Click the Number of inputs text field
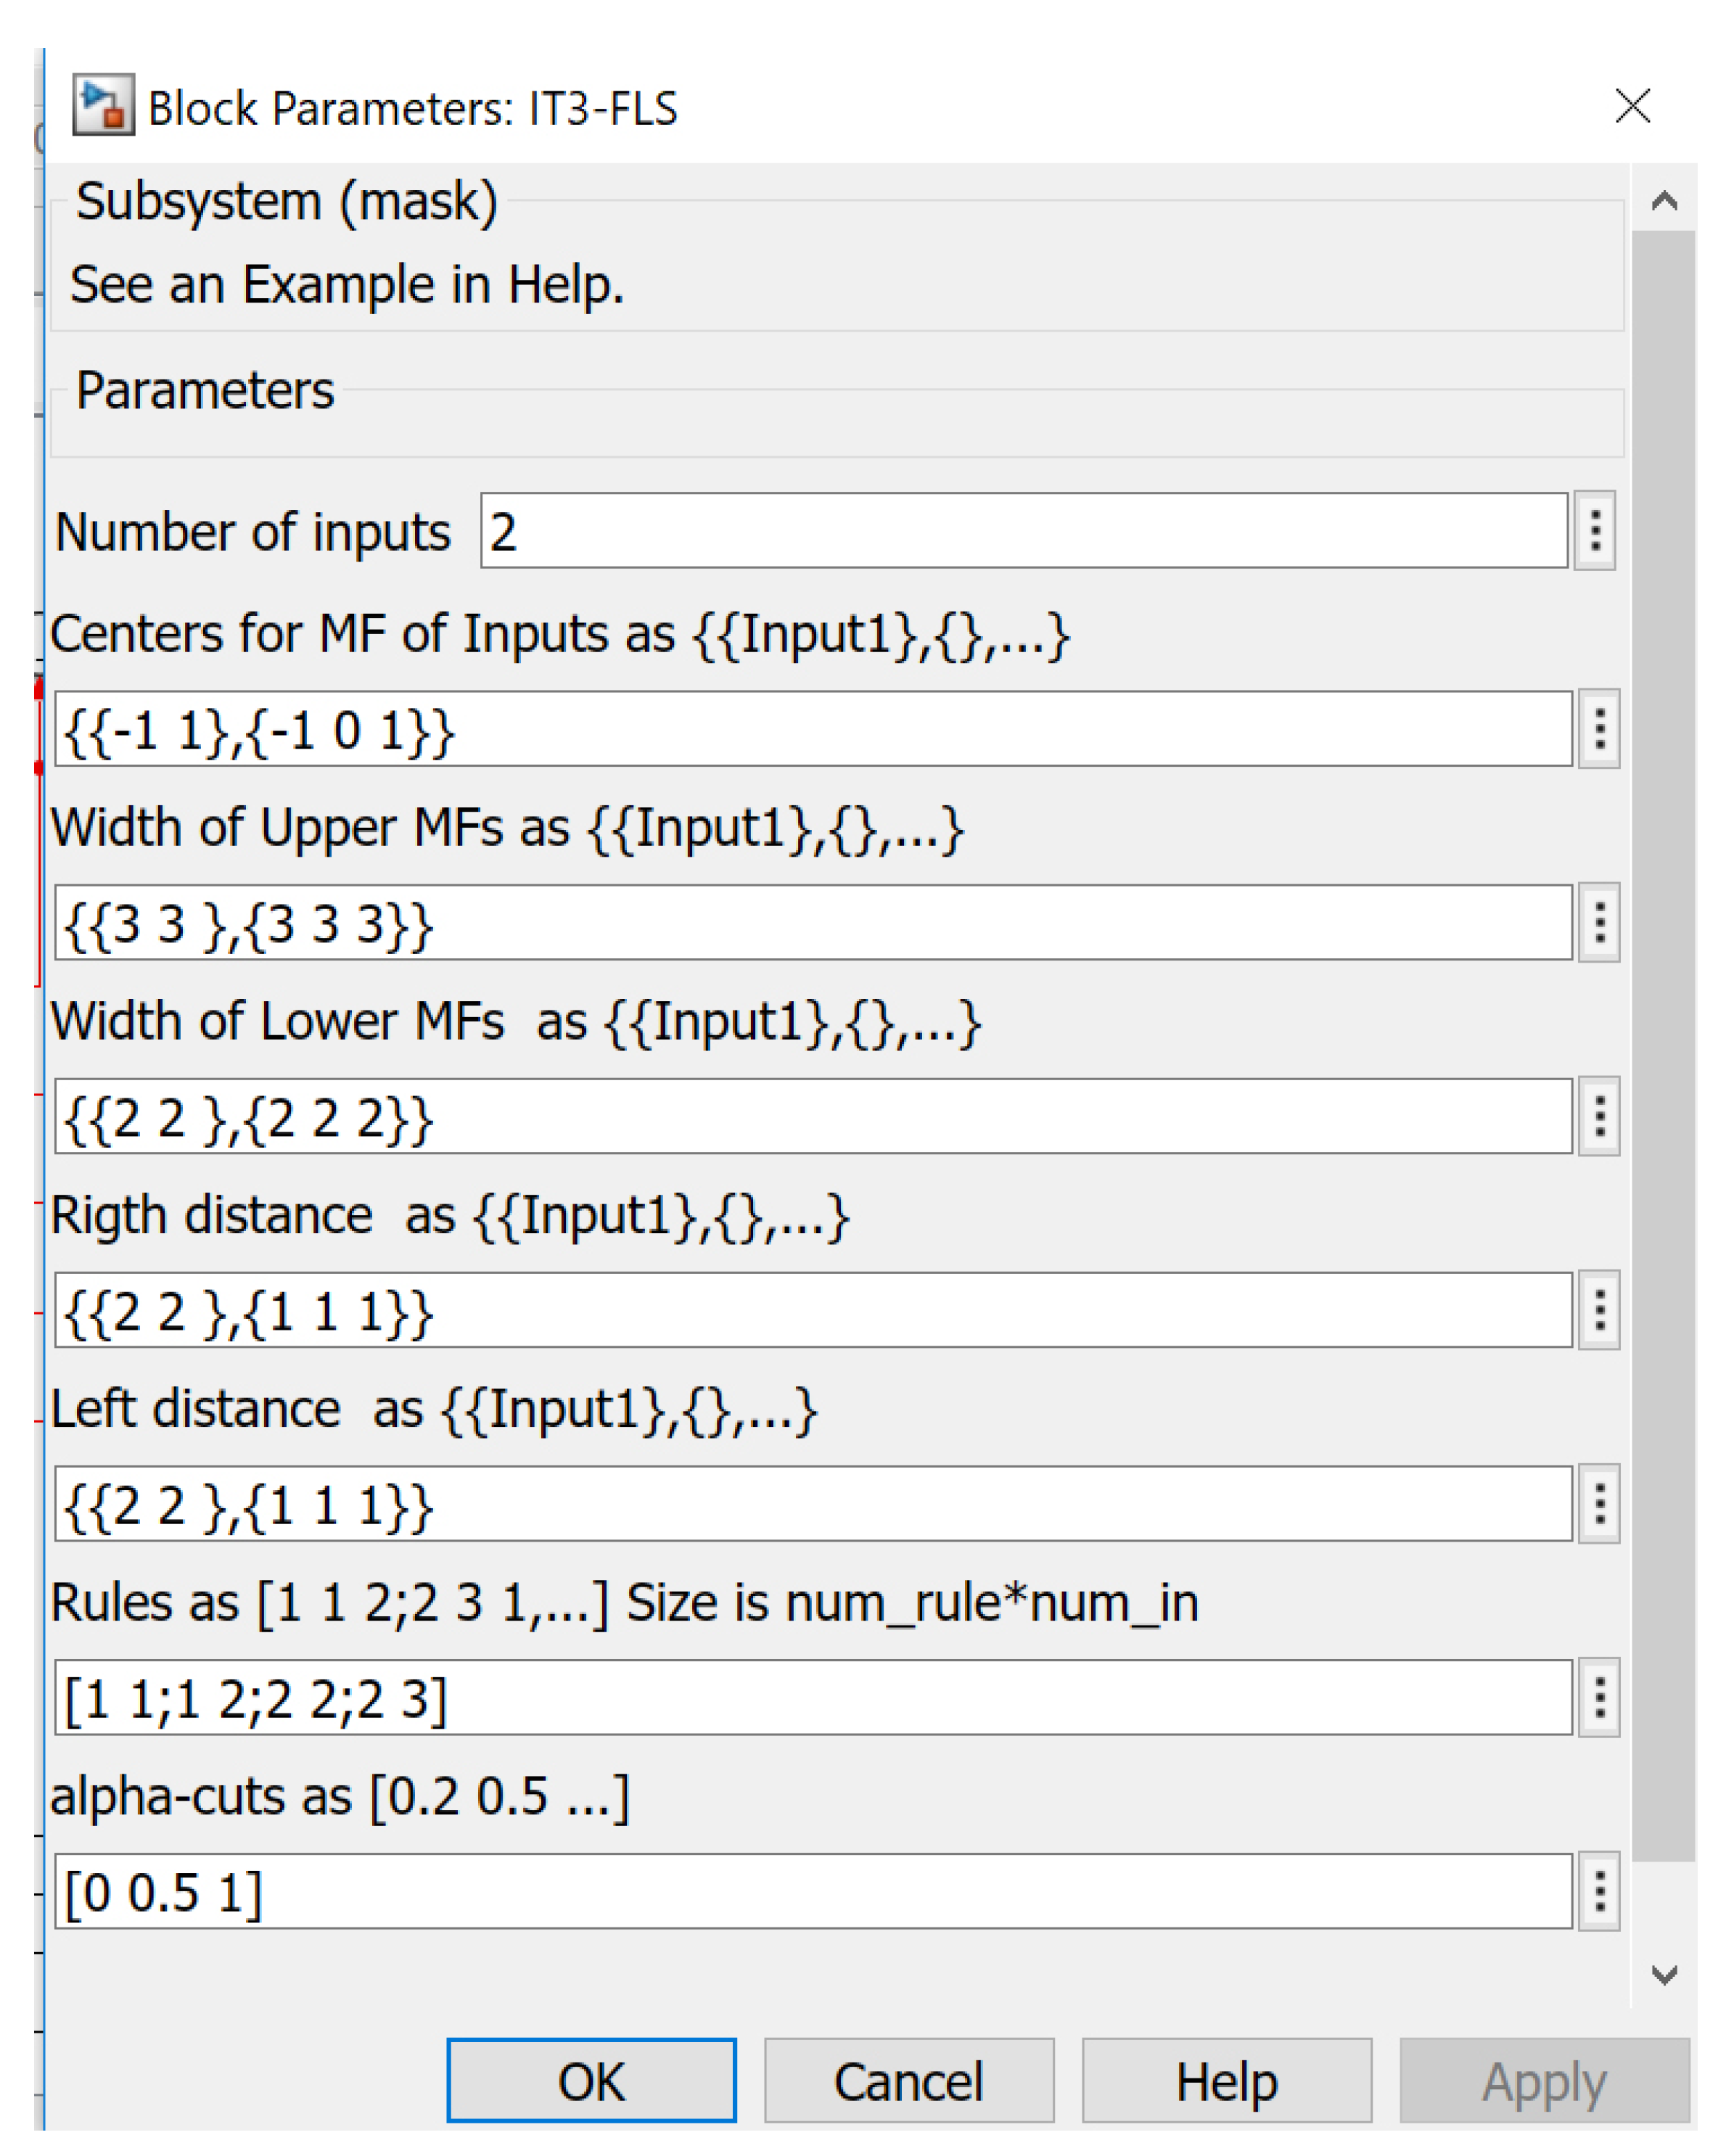This screenshot has width=1726, height=2156. tap(1022, 530)
